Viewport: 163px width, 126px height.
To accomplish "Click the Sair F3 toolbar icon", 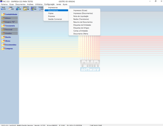I will point(18,9).
